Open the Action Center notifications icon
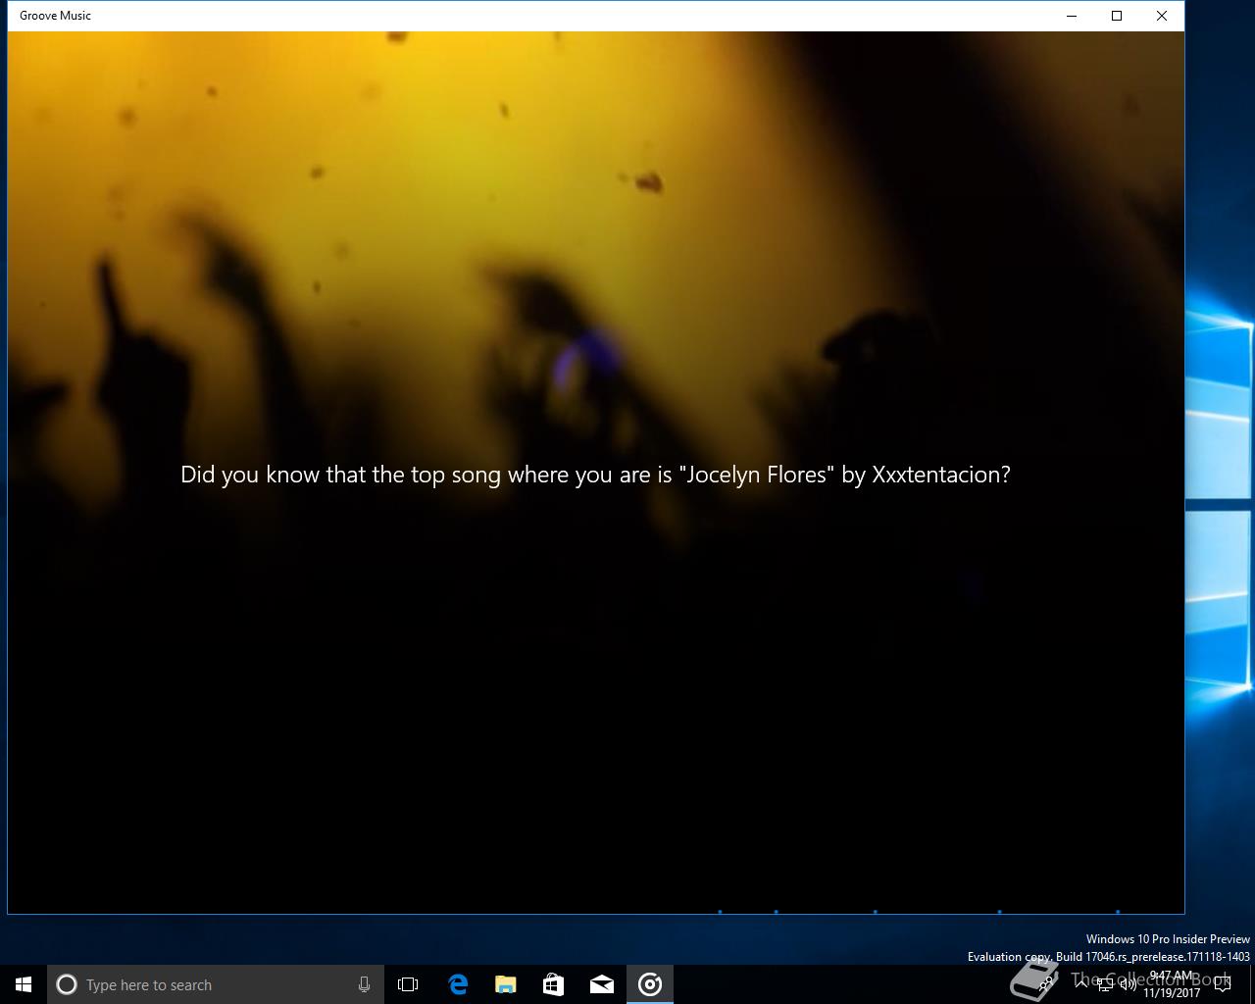 [1223, 984]
